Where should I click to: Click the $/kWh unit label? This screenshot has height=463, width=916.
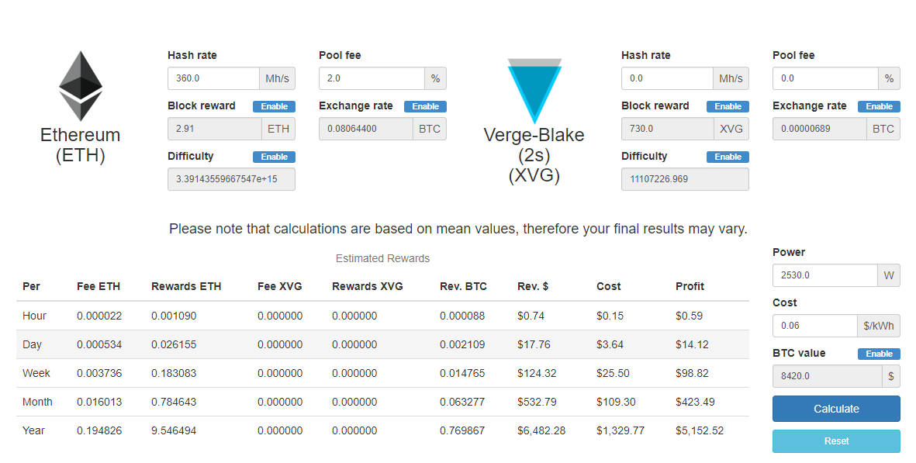coord(879,326)
